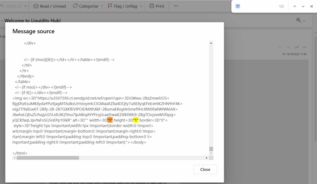Jump to next find match
Screen dimensions: 317x184
coord(303,6)
